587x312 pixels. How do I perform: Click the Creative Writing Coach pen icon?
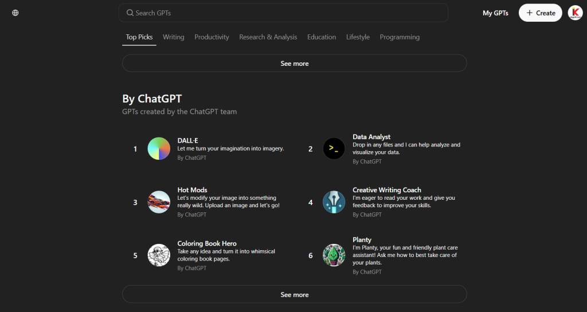[334, 202]
